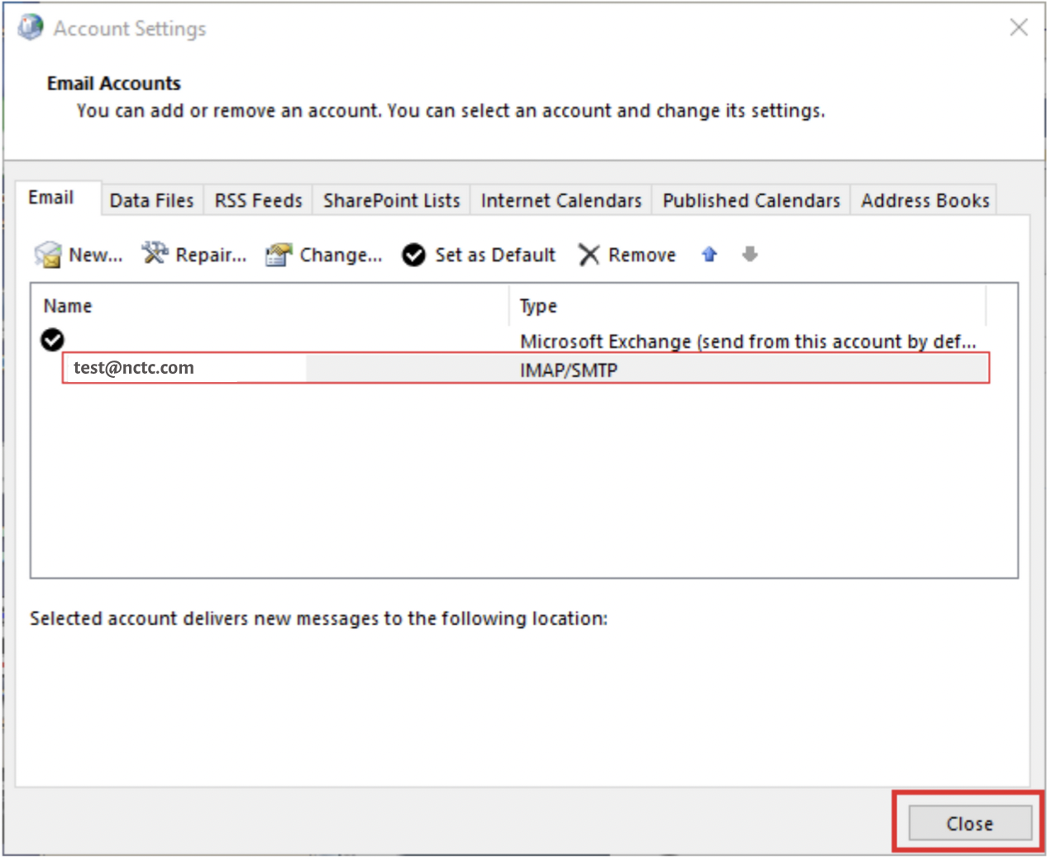Image resolution: width=1050 pixels, height=860 pixels.
Task: Open the RSS Feeds tab
Action: tap(257, 199)
